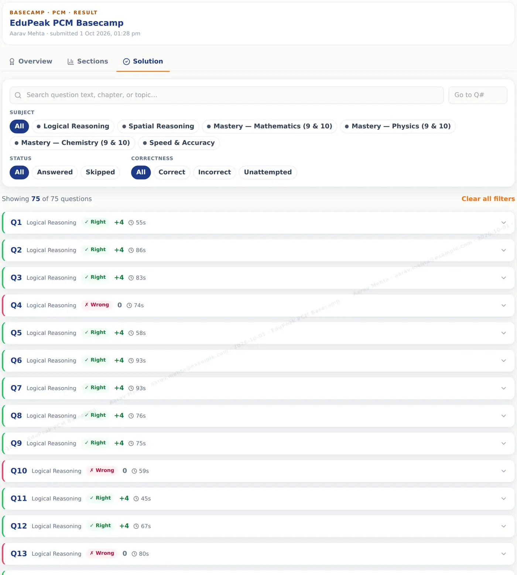Select the Solution tab
The height and width of the screenshot is (575, 517).
[143, 61]
